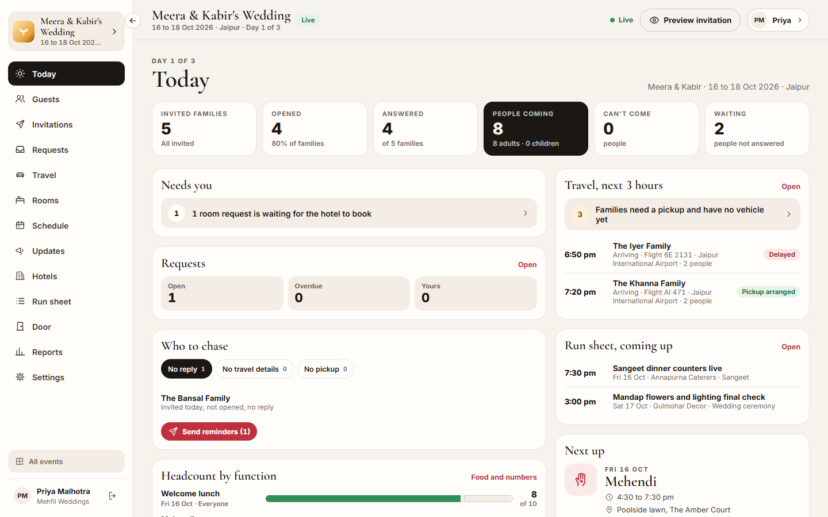Click The Iyer Family arrival row

tap(683, 254)
